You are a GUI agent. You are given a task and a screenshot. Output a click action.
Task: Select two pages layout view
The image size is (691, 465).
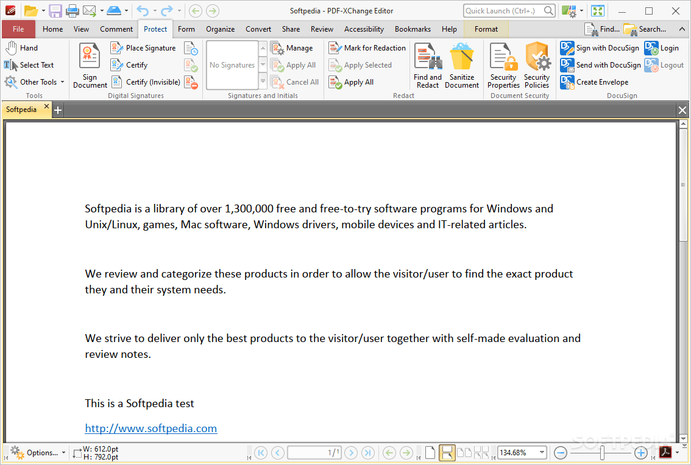click(x=464, y=453)
